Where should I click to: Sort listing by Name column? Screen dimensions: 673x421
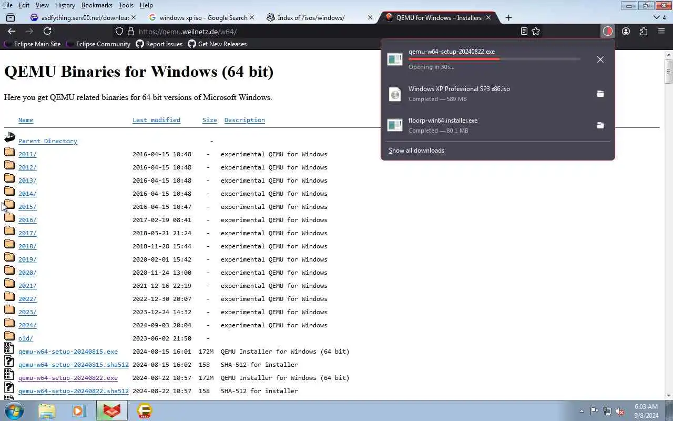tap(26, 120)
